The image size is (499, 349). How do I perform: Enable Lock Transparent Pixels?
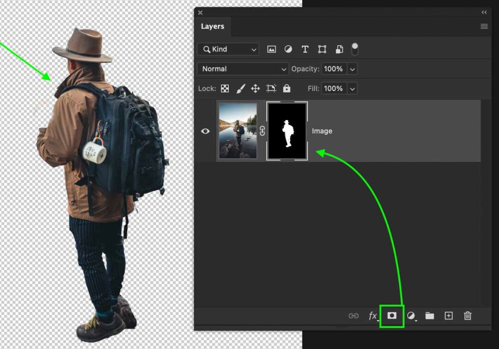(224, 88)
